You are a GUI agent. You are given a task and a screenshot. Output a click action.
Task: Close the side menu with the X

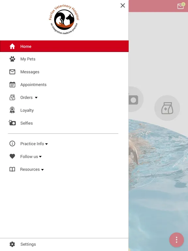coord(123,6)
